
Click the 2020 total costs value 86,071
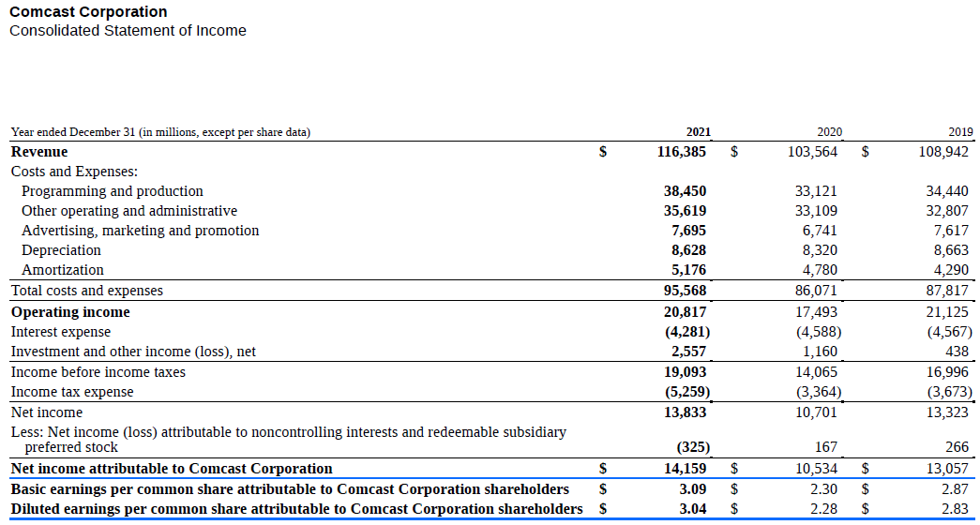click(x=816, y=291)
